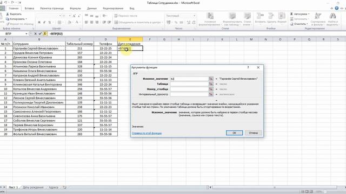
Task: Toggle Bold formatting in the ribbon
Action: click(x=39, y=22)
